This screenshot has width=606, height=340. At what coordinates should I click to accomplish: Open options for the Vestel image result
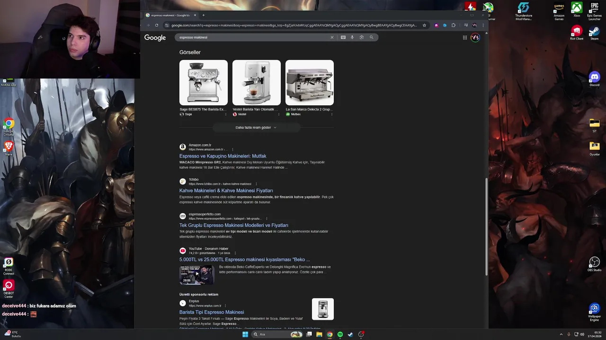[x=278, y=114]
